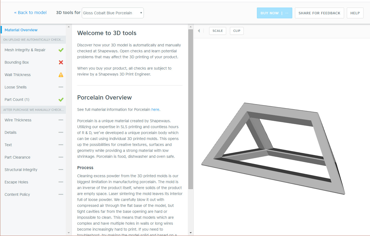Click the 'Porcelain Overview' heading

pyautogui.click(x=104, y=98)
